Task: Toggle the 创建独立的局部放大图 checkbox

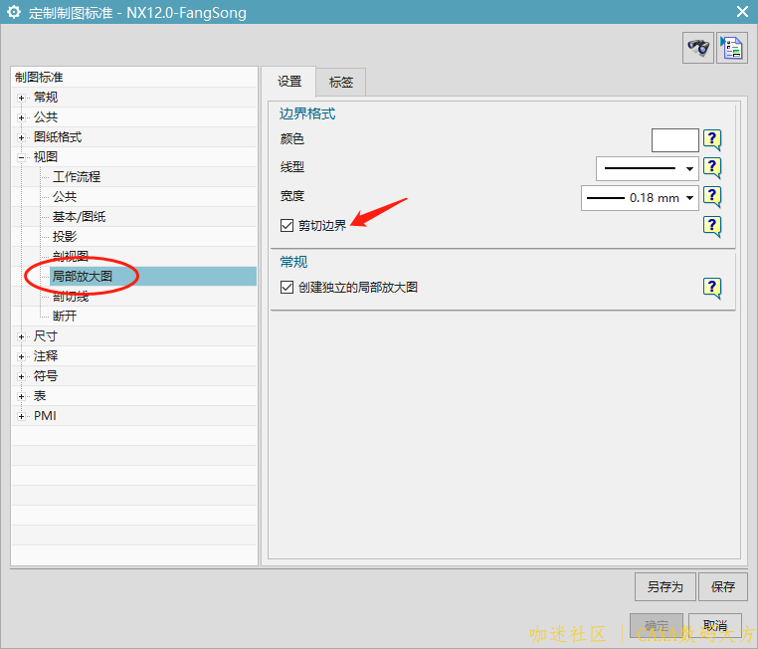Action: pyautogui.click(x=286, y=288)
